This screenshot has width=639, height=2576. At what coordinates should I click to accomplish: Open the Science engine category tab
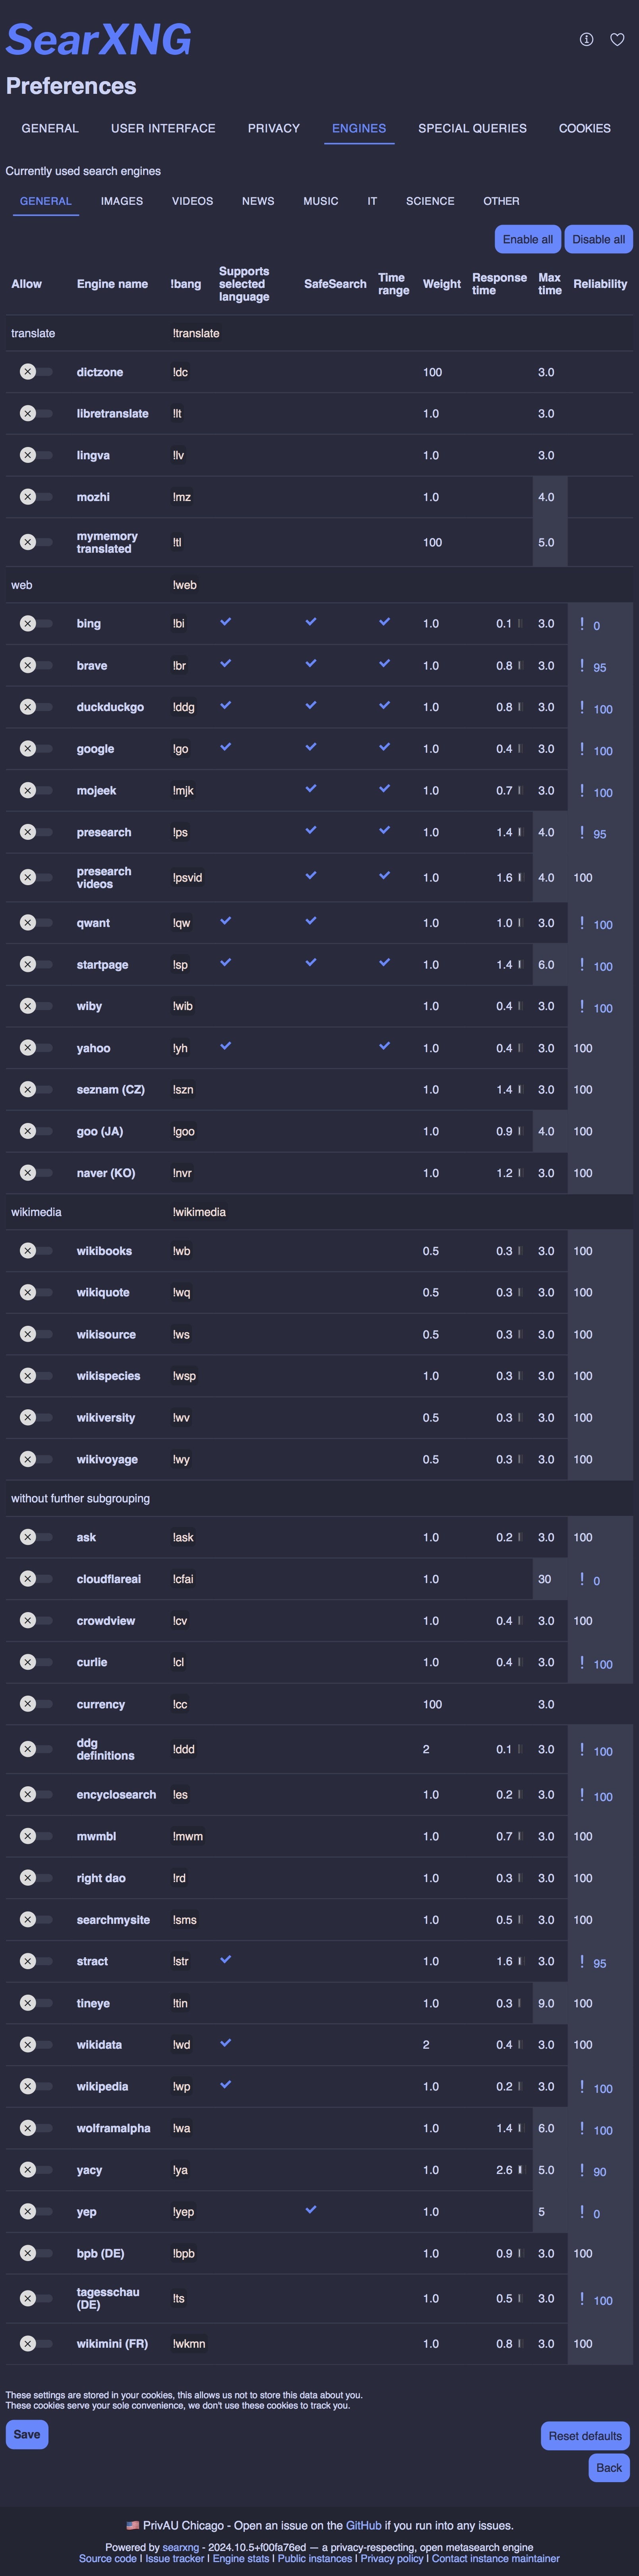point(430,201)
